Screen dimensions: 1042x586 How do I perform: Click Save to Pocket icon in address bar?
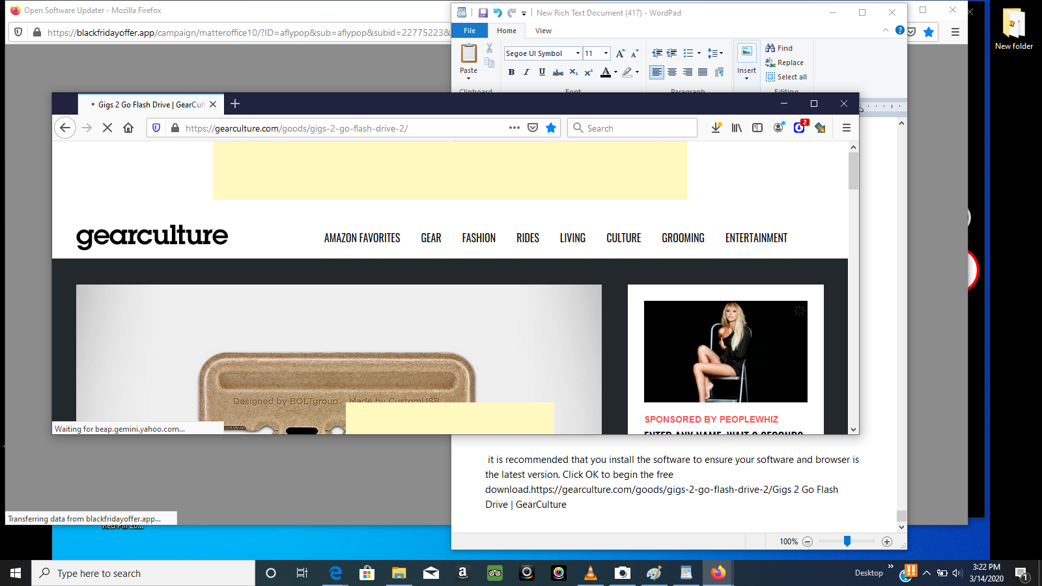pyautogui.click(x=533, y=128)
